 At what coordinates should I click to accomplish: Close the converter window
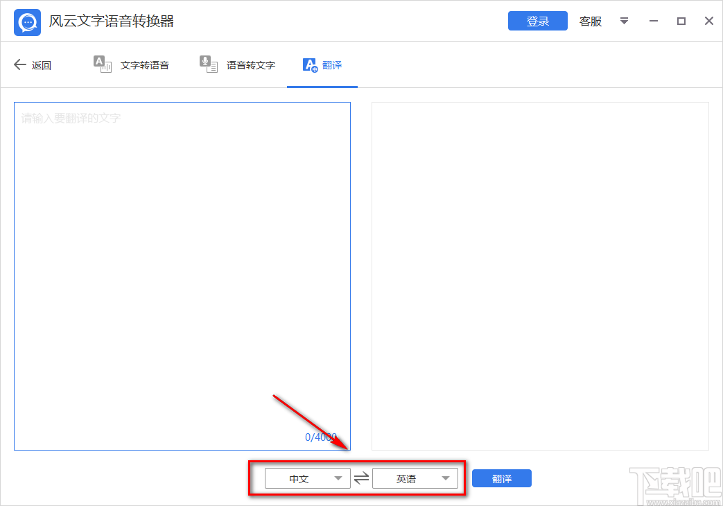709,21
